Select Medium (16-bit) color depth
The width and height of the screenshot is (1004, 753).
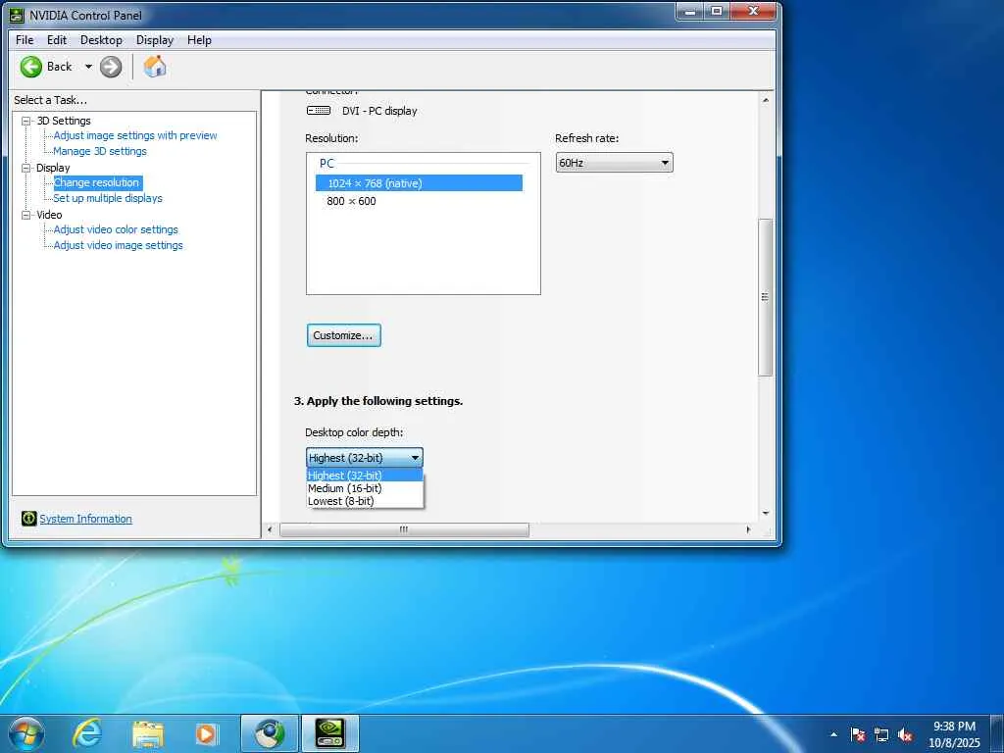pos(365,488)
